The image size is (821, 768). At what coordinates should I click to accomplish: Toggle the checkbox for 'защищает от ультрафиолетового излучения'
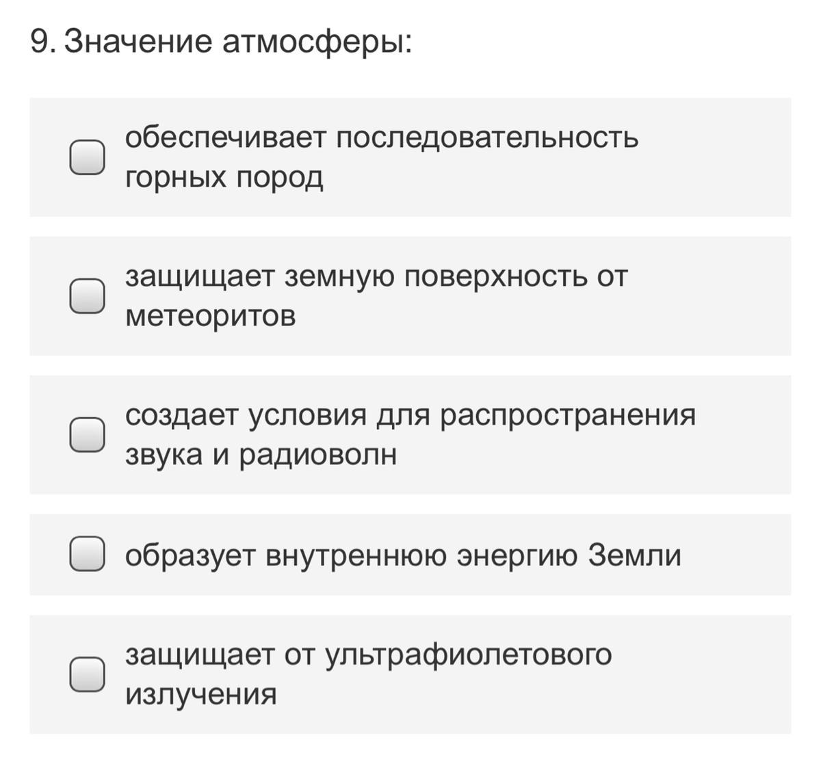pyautogui.click(x=87, y=674)
